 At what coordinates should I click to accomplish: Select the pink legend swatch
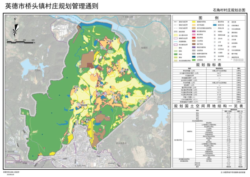click(x=194, y=34)
